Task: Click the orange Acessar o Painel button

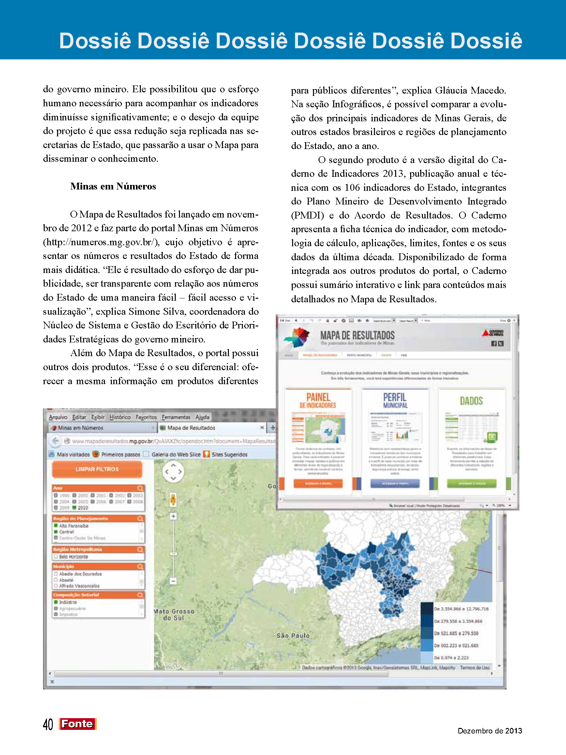Action: point(318,483)
